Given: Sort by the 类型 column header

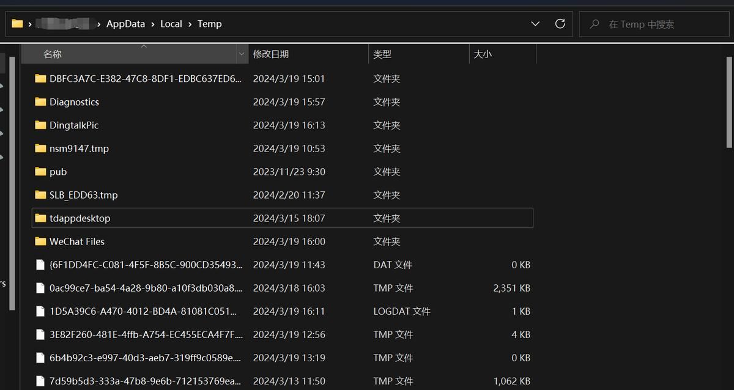Looking at the screenshot, I should coord(382,54).
